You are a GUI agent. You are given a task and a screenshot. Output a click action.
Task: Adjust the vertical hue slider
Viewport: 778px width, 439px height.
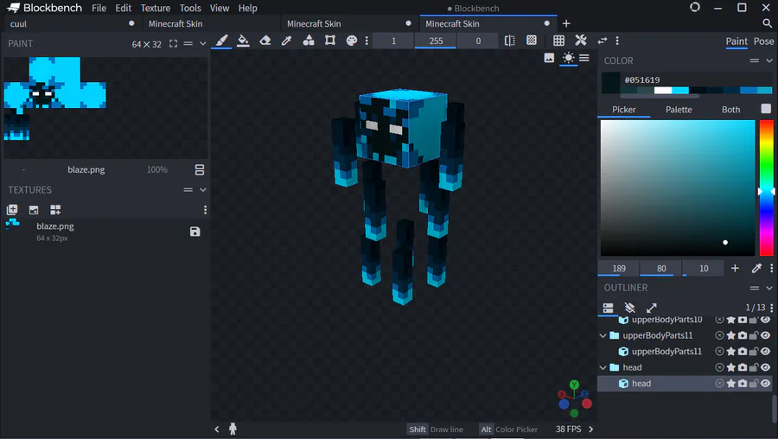point(766,188)
